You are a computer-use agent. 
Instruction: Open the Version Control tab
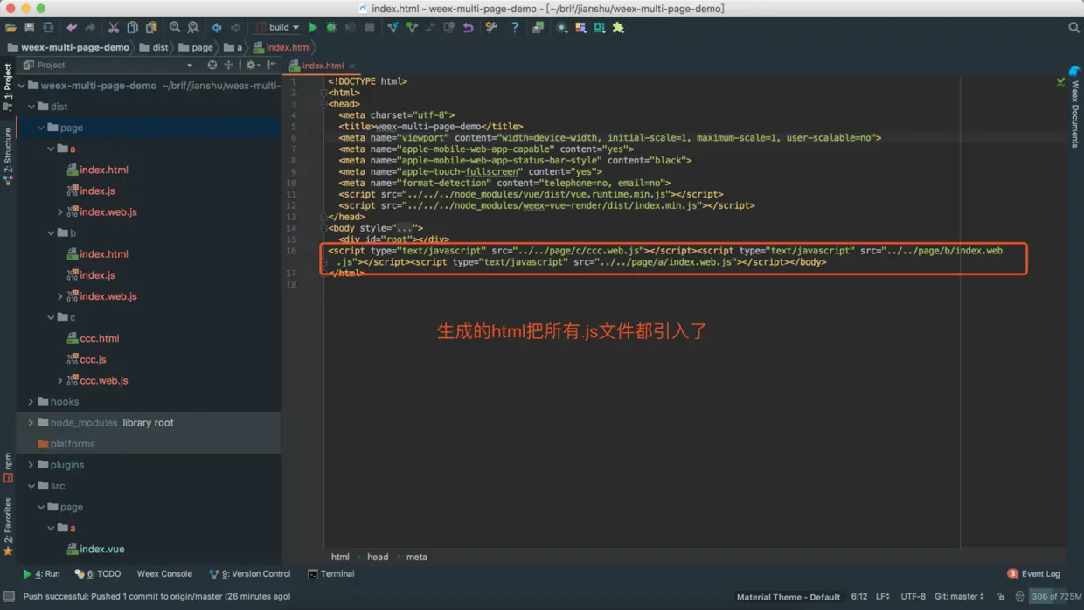250,574
